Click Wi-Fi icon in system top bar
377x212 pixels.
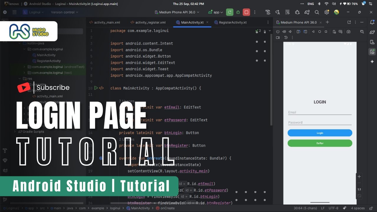(326, 4)
